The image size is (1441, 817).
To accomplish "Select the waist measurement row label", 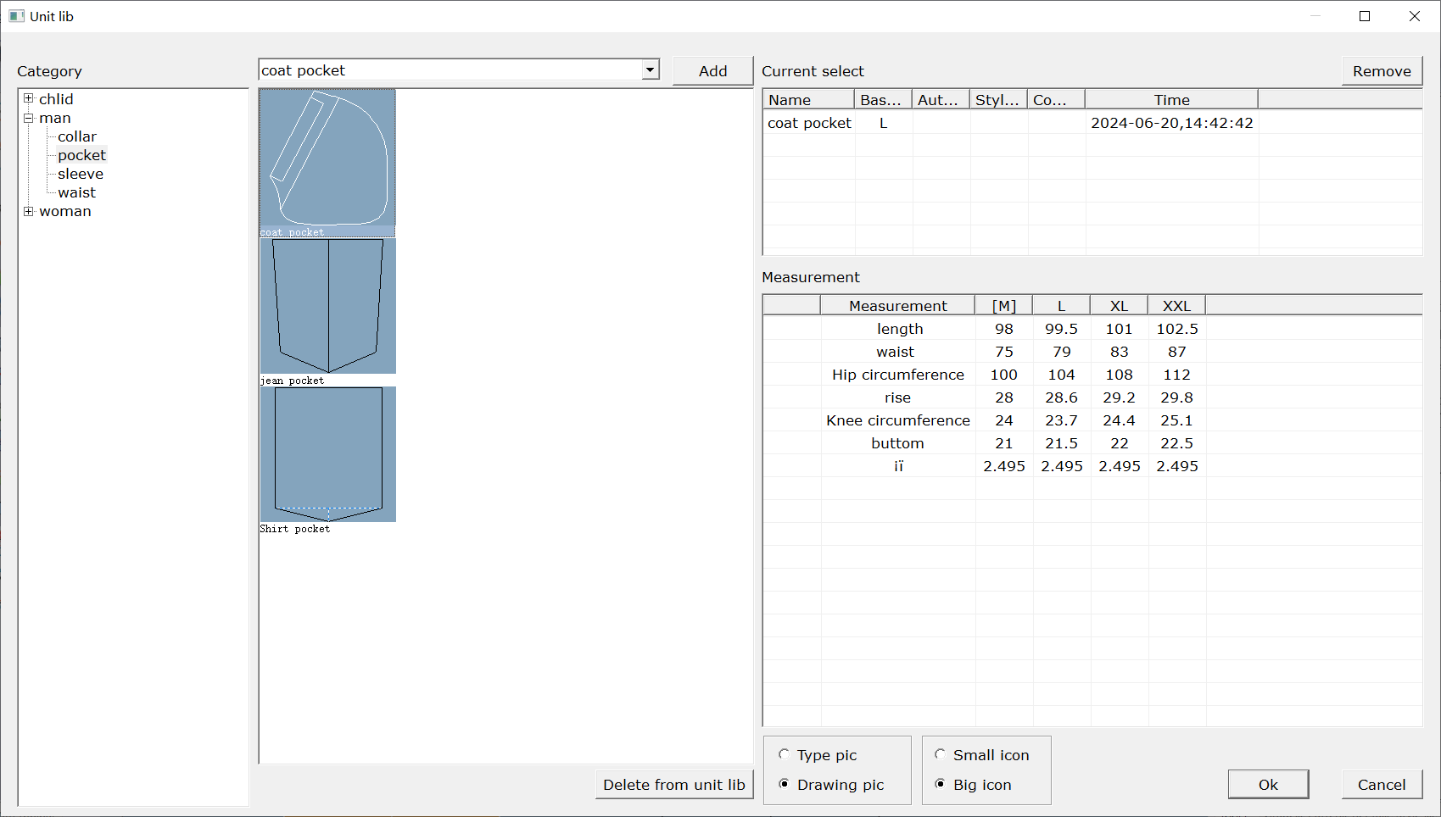I will coord(896,352).
